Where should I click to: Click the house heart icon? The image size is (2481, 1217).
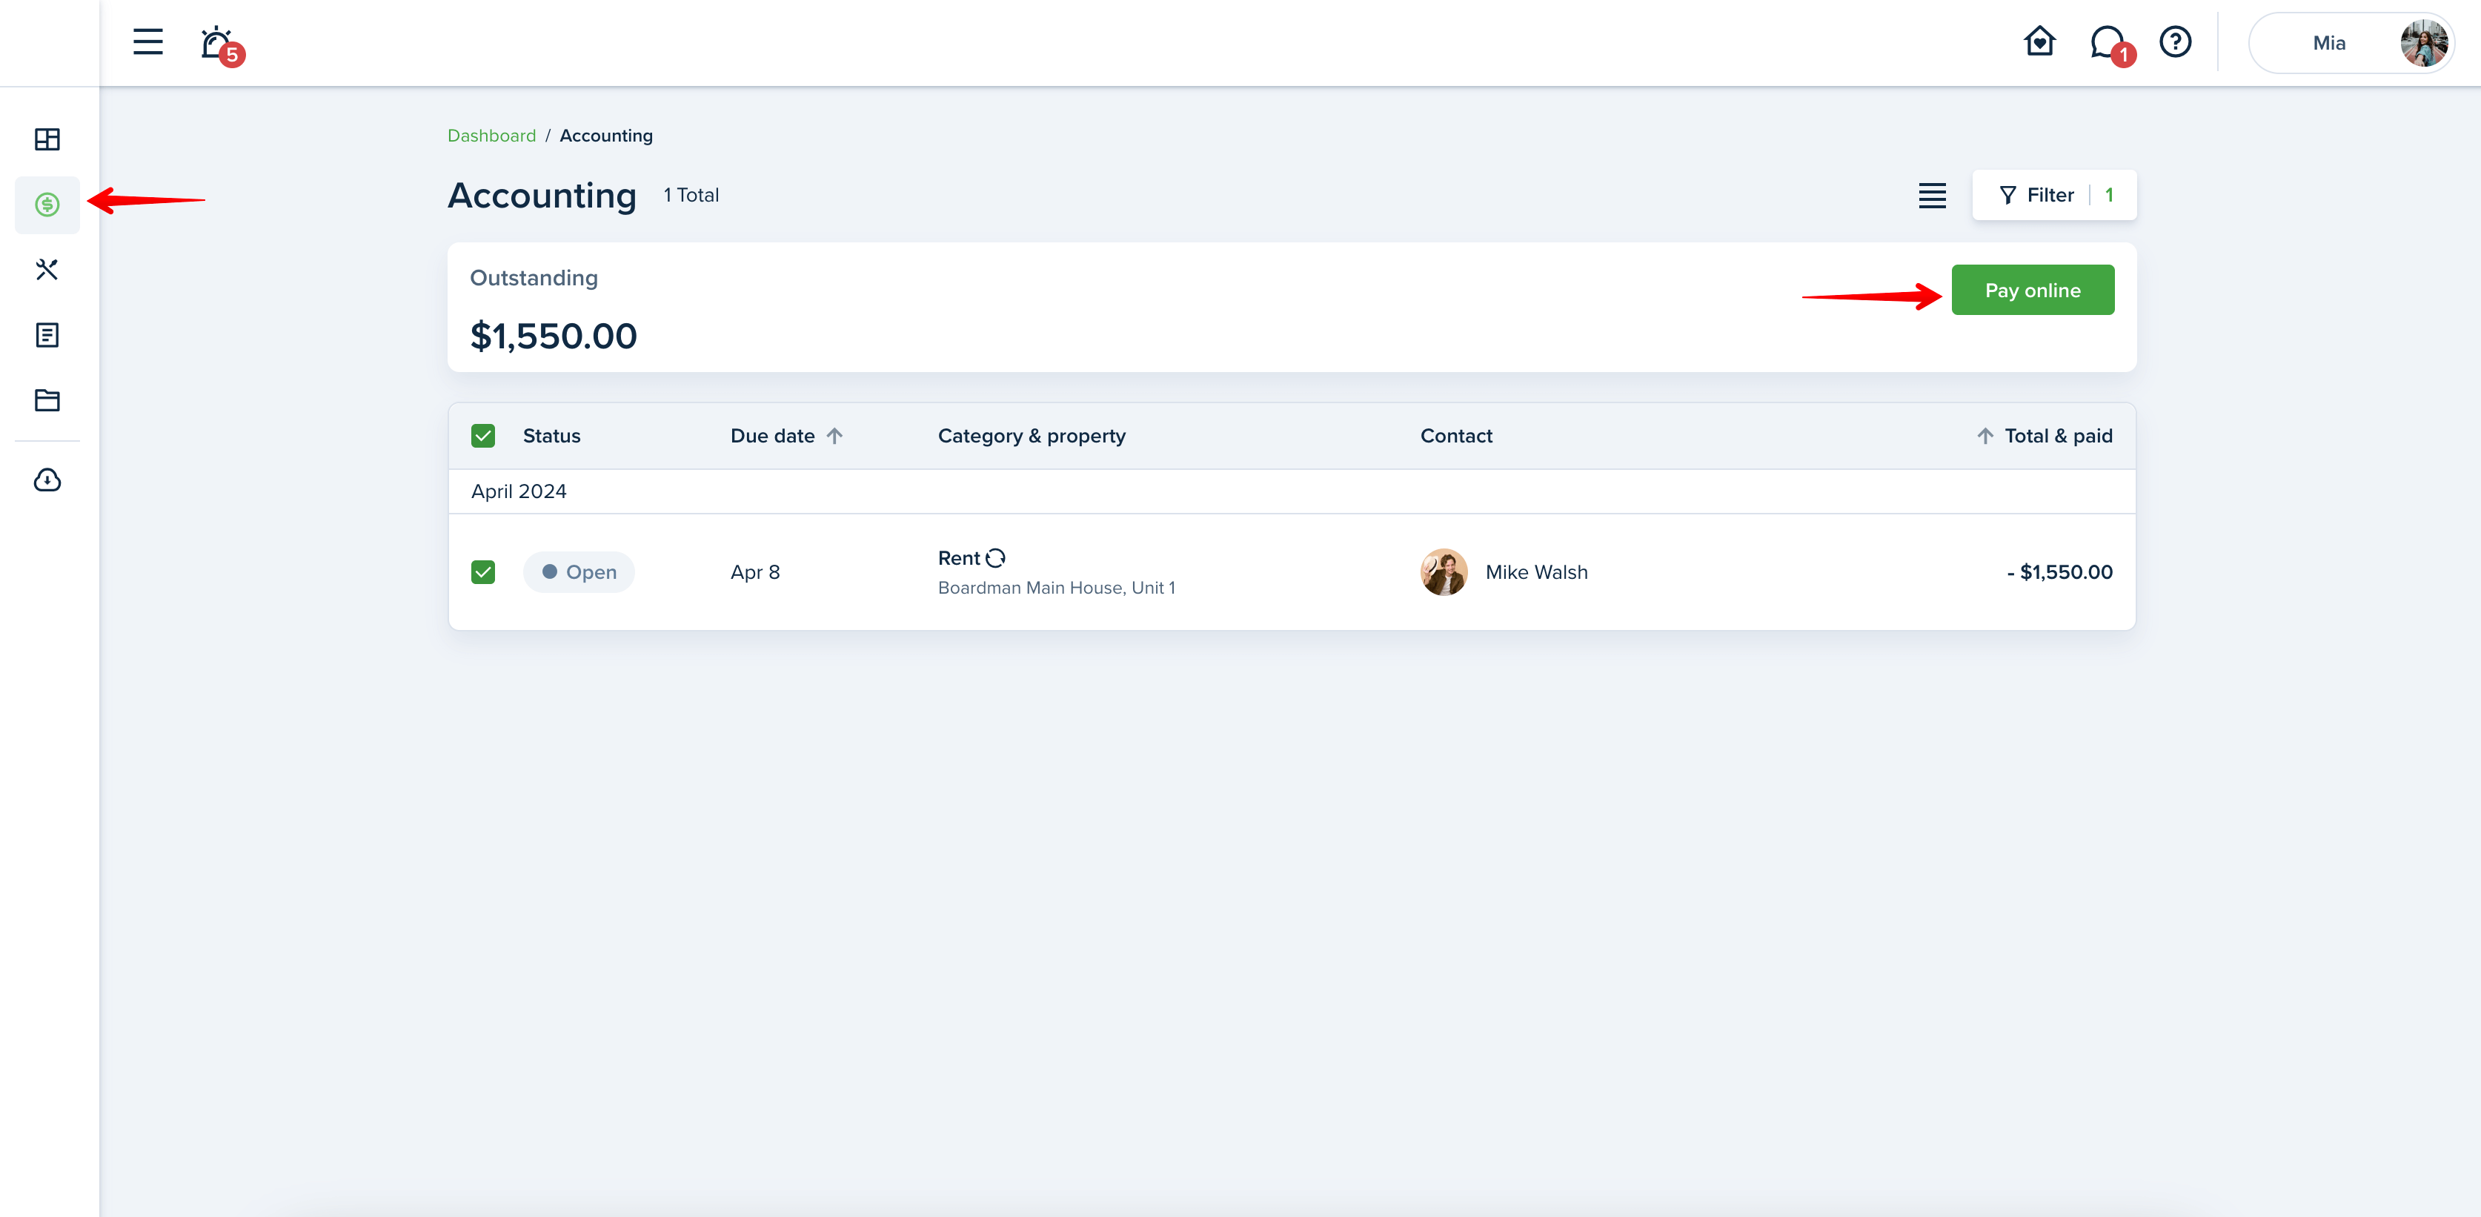[2039, 42]
